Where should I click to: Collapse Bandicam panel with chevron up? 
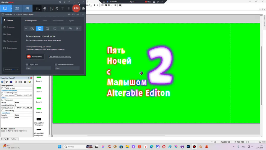(x=83, y=15)
